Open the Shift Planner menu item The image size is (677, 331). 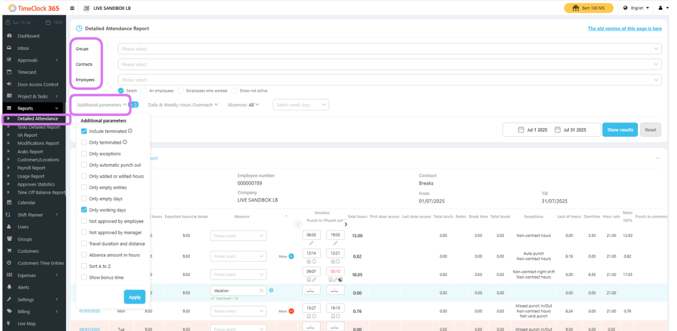pyautogui.click(x=31, y=215)
